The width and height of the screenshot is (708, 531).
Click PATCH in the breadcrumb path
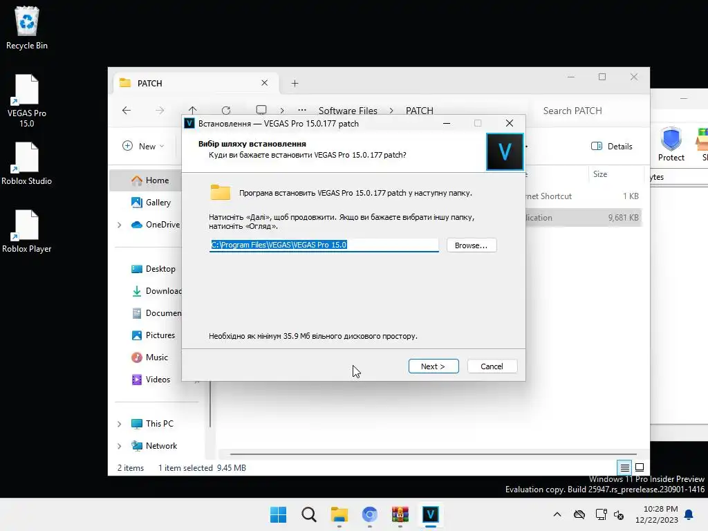pyautogui.click(x=420, y=111)
